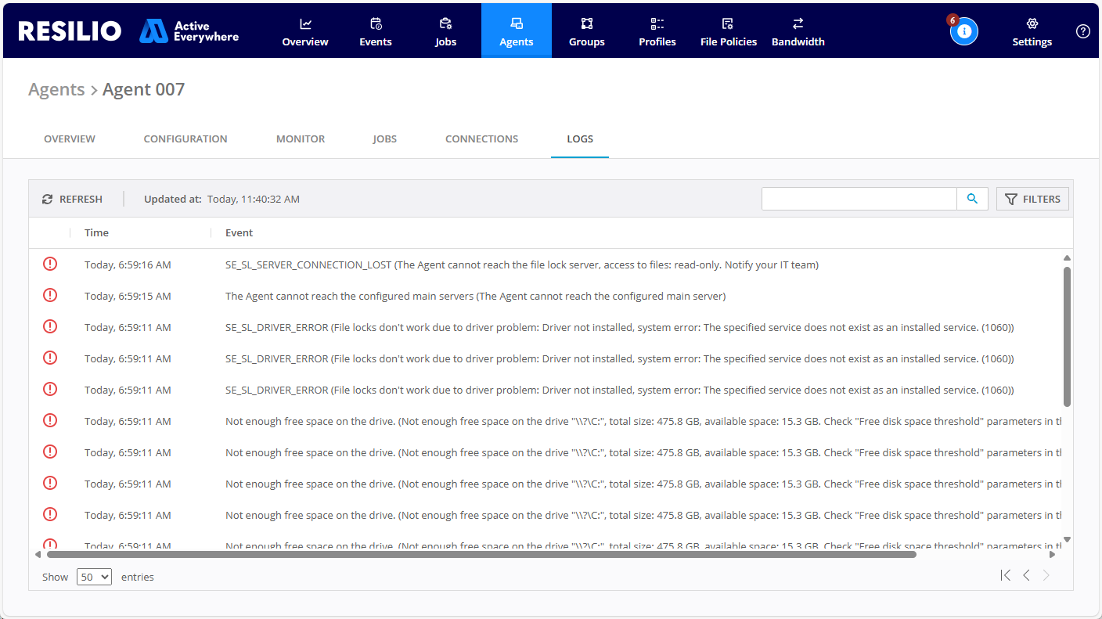The width and height of the screenshot is (1102, 619).
Task: Open notifications info badge
Action: [x=963, y=31]
